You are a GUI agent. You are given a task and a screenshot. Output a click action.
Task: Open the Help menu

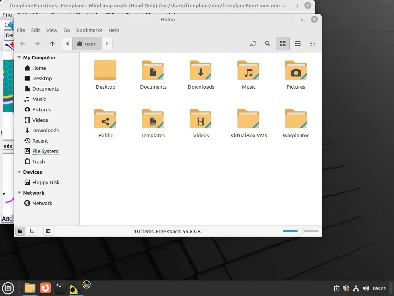click(x=114, y=30)
